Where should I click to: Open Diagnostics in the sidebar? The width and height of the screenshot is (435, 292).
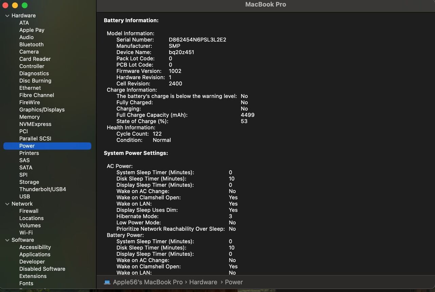(x=34, y=73)
